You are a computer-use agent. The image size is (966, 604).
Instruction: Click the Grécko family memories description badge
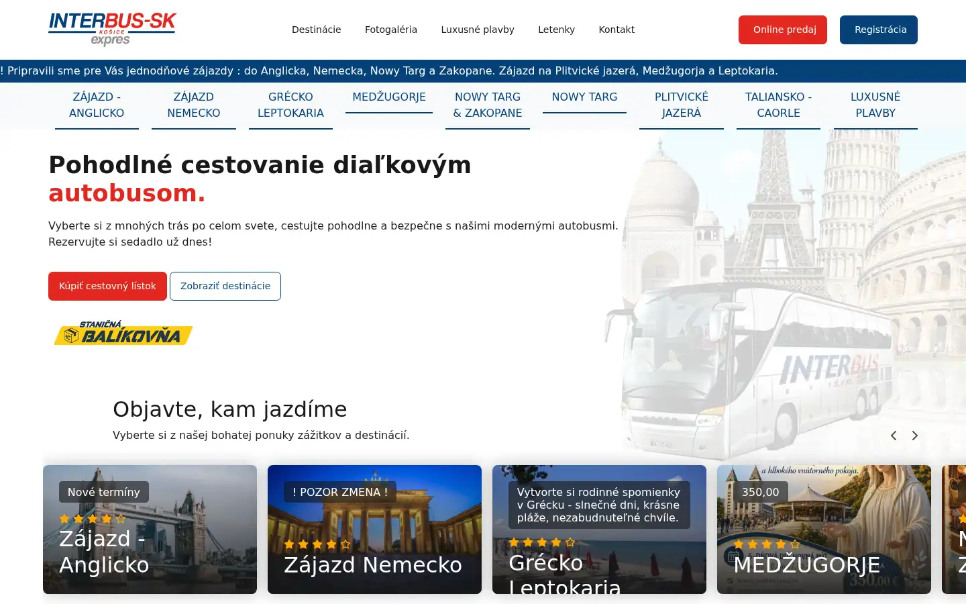(599, 505)
